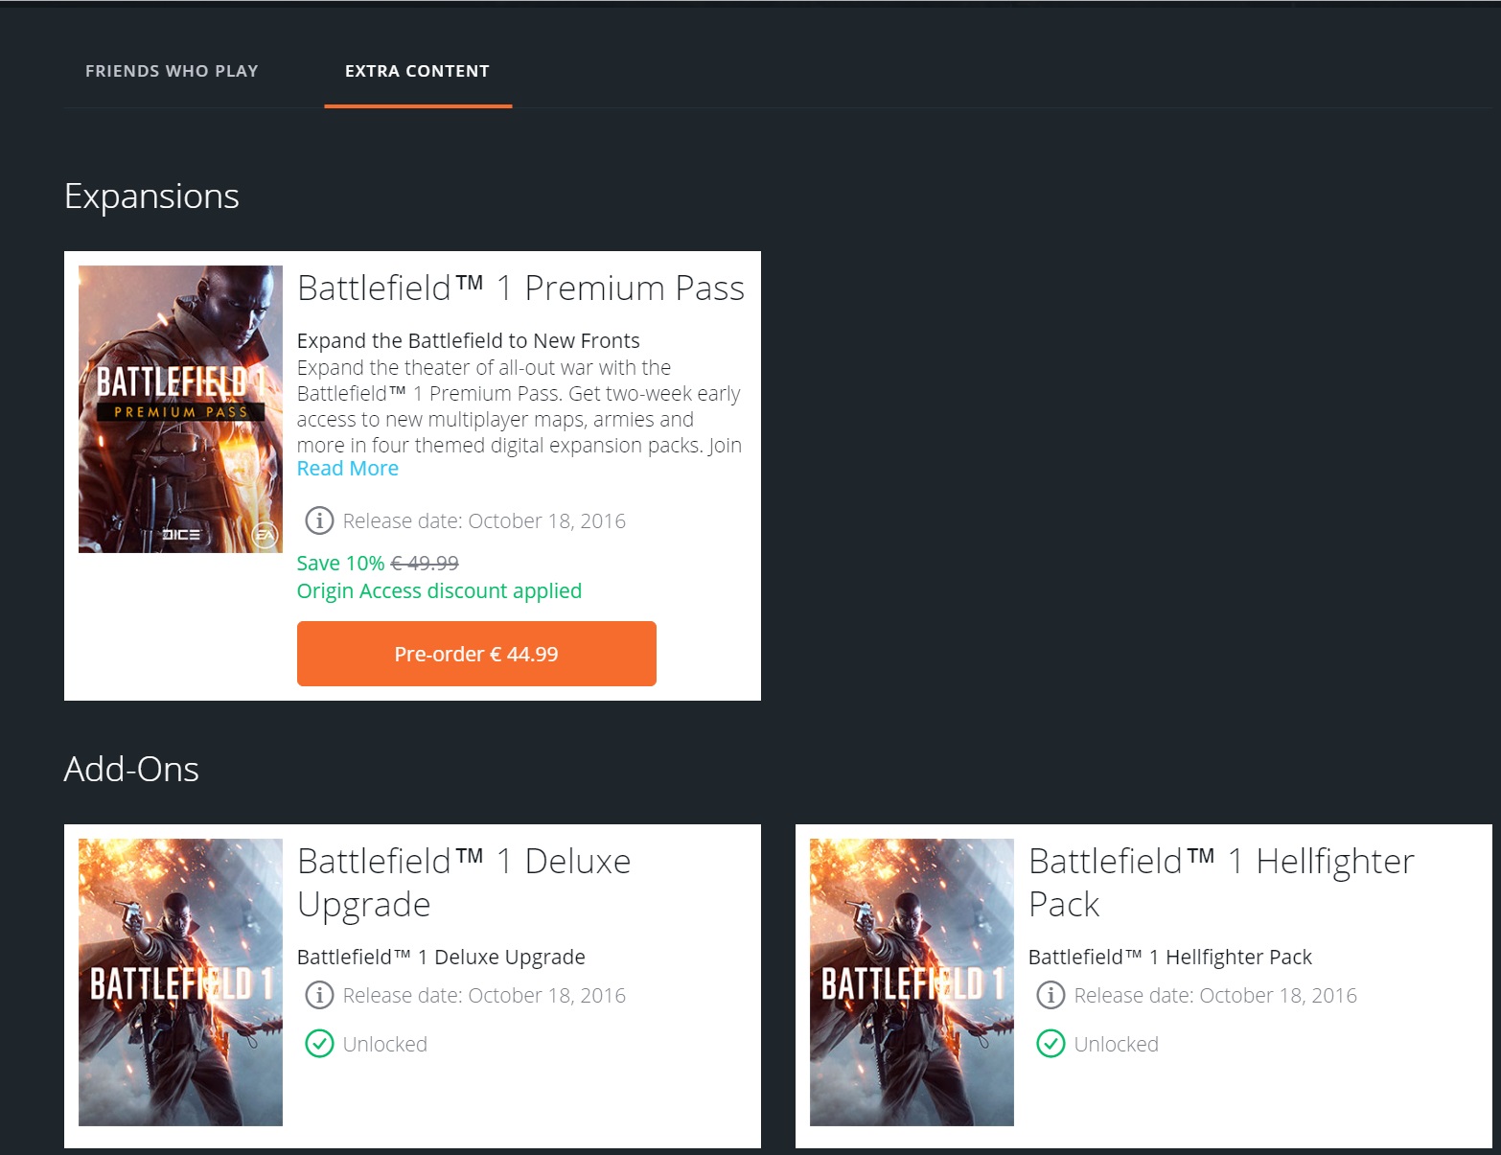
Task: Click the Origin Access discount applied text
Action: point(439,591)
